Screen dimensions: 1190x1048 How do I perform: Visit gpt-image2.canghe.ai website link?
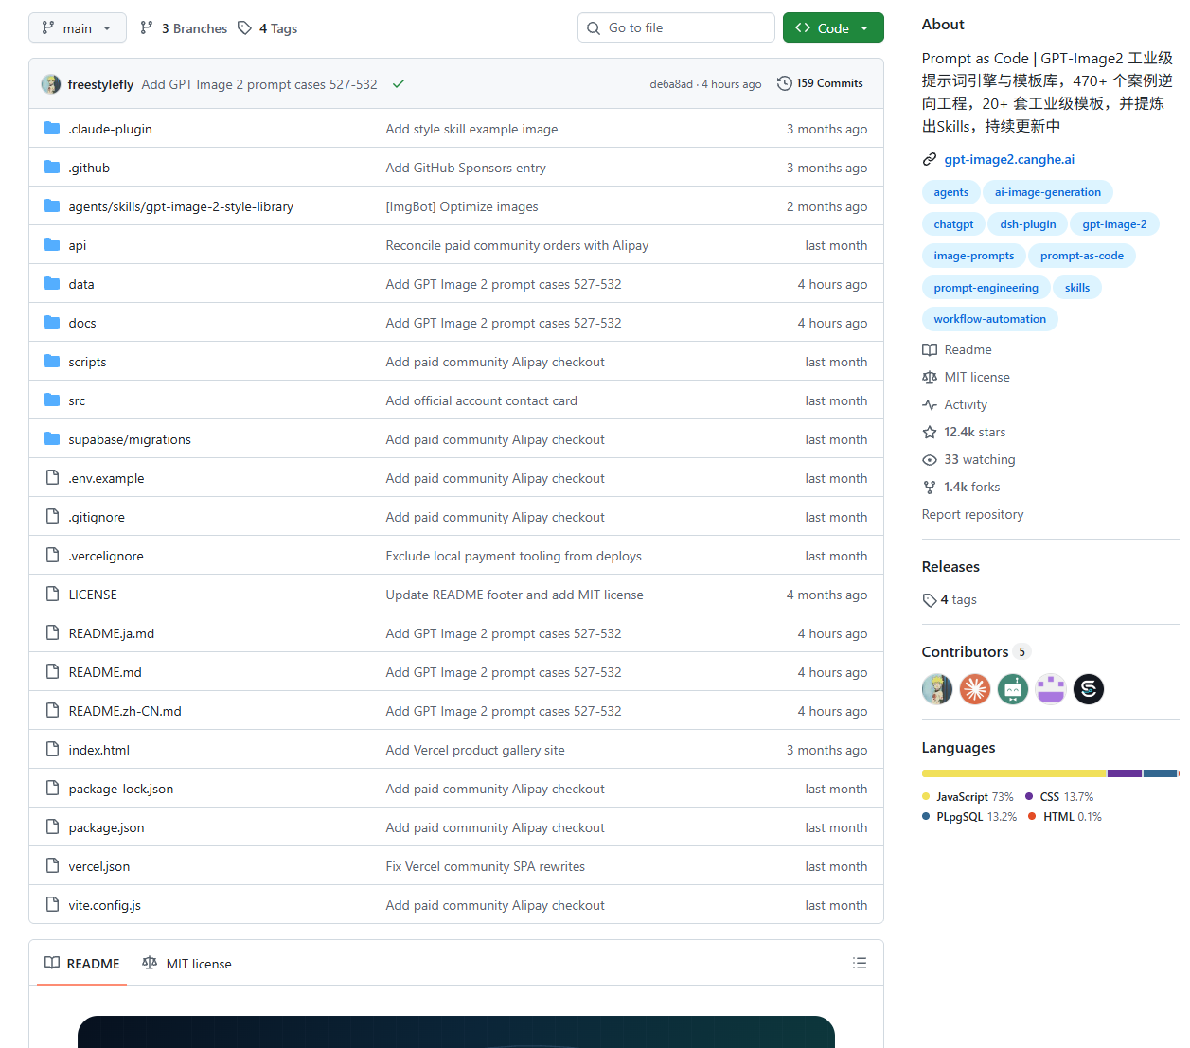[1009, 159]
